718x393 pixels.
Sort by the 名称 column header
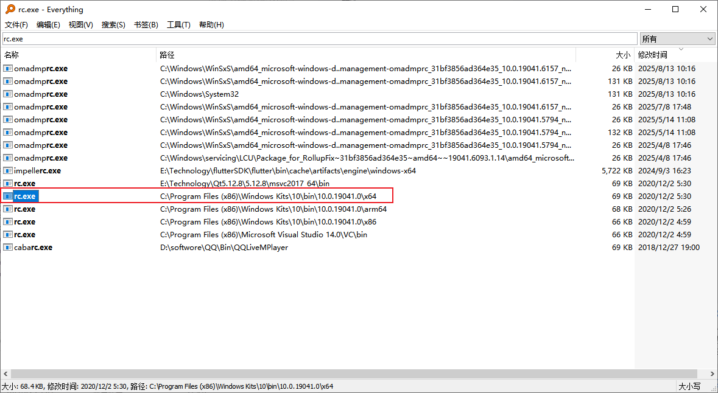point(79,55)
